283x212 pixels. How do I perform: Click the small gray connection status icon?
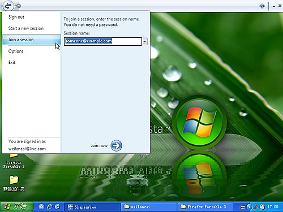coord(18,6)
